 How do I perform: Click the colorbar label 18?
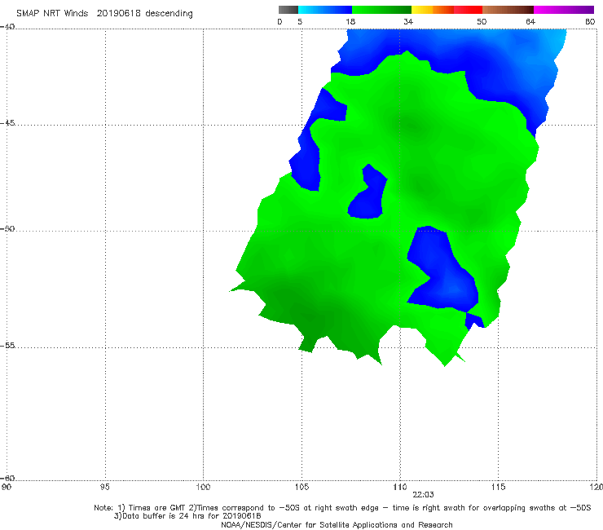point(350,22)
